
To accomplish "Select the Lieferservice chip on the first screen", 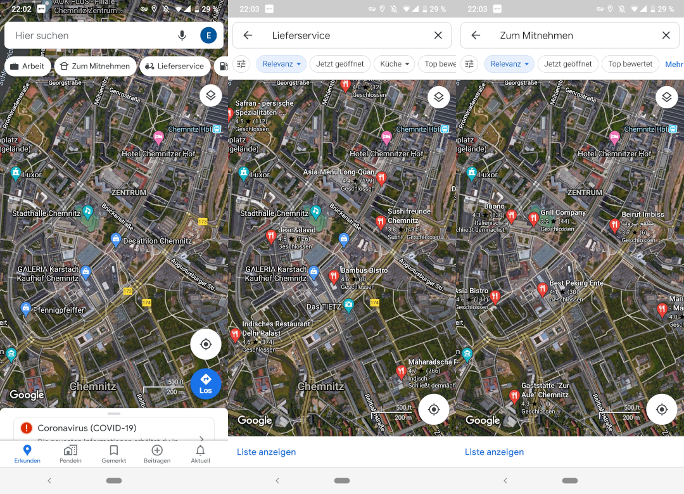I will click(x=175, y=66).
